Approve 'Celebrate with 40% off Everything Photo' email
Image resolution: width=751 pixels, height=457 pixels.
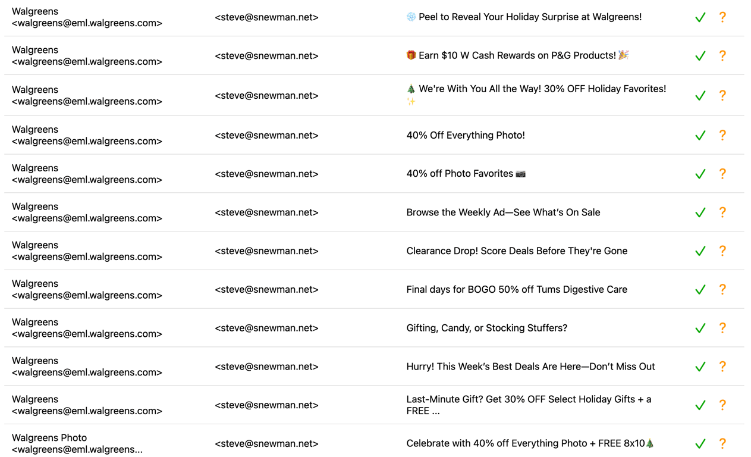pos(700,444)
